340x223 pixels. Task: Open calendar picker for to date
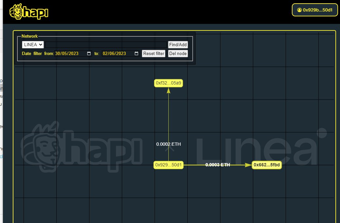click(136, 53)
